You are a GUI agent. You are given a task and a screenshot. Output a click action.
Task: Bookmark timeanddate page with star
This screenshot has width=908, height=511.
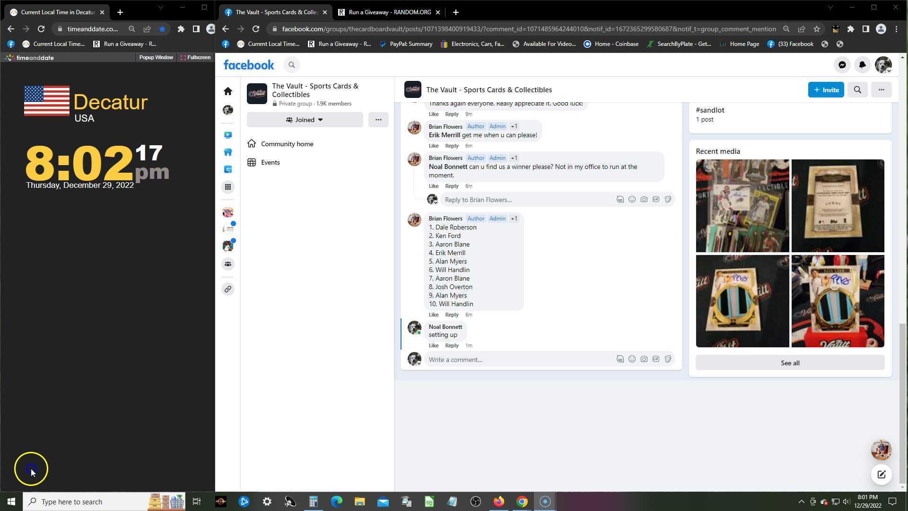(162, 29)
